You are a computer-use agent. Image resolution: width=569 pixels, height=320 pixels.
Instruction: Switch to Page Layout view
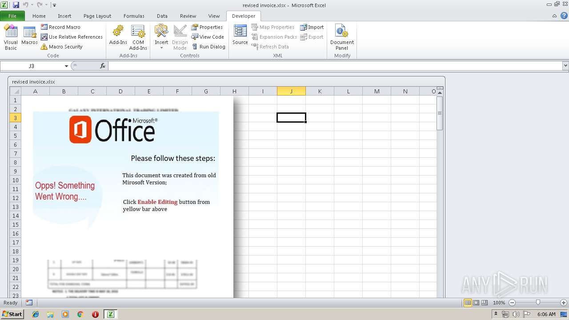476,303
